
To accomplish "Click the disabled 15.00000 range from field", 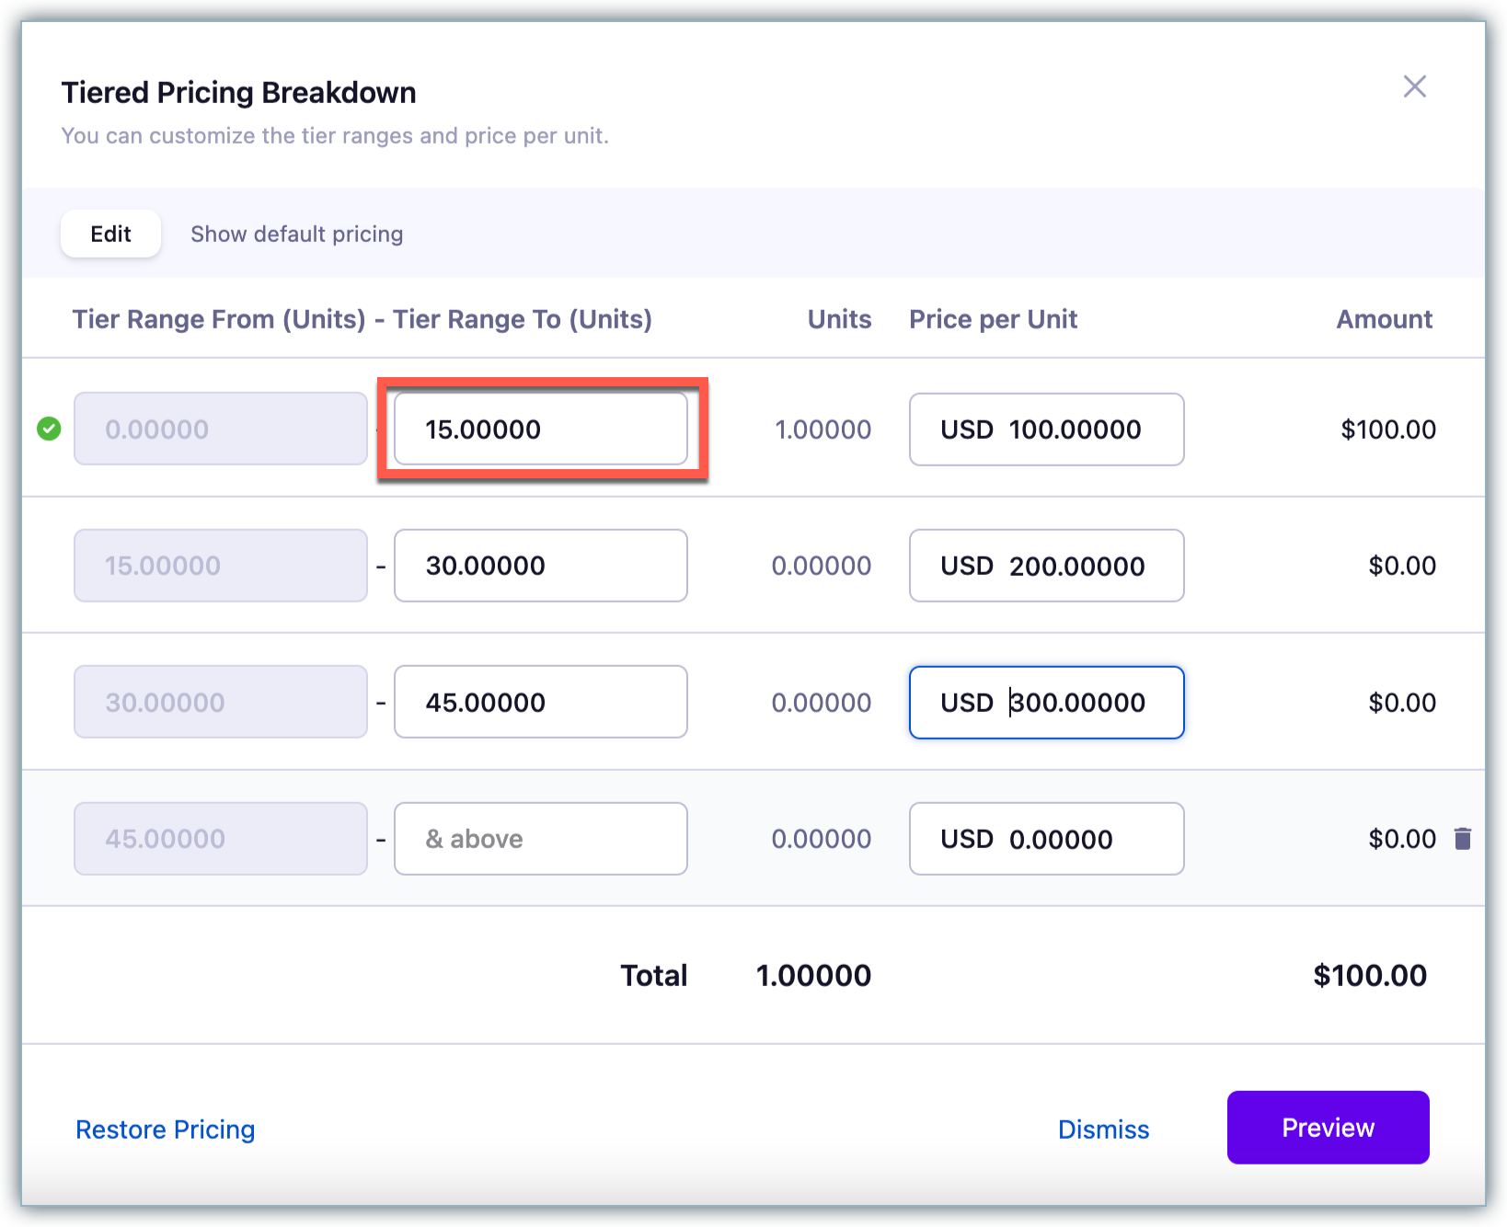I will pyautogui.click(x=221, y=566).
